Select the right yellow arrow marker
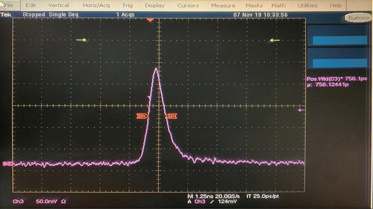 click(x=275, y=40)
